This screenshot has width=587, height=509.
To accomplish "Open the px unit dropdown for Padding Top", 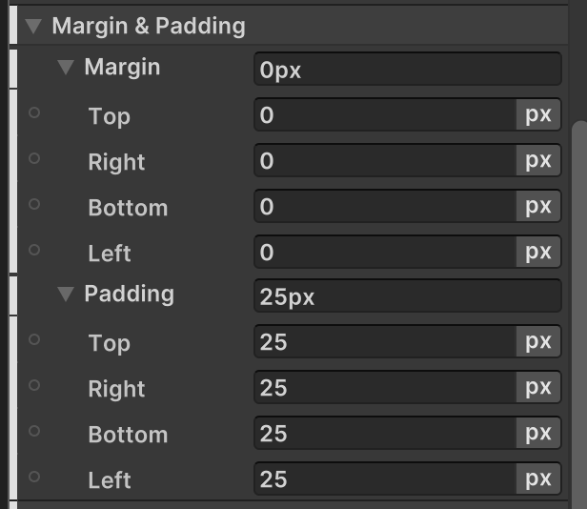I will coord(538,342).
